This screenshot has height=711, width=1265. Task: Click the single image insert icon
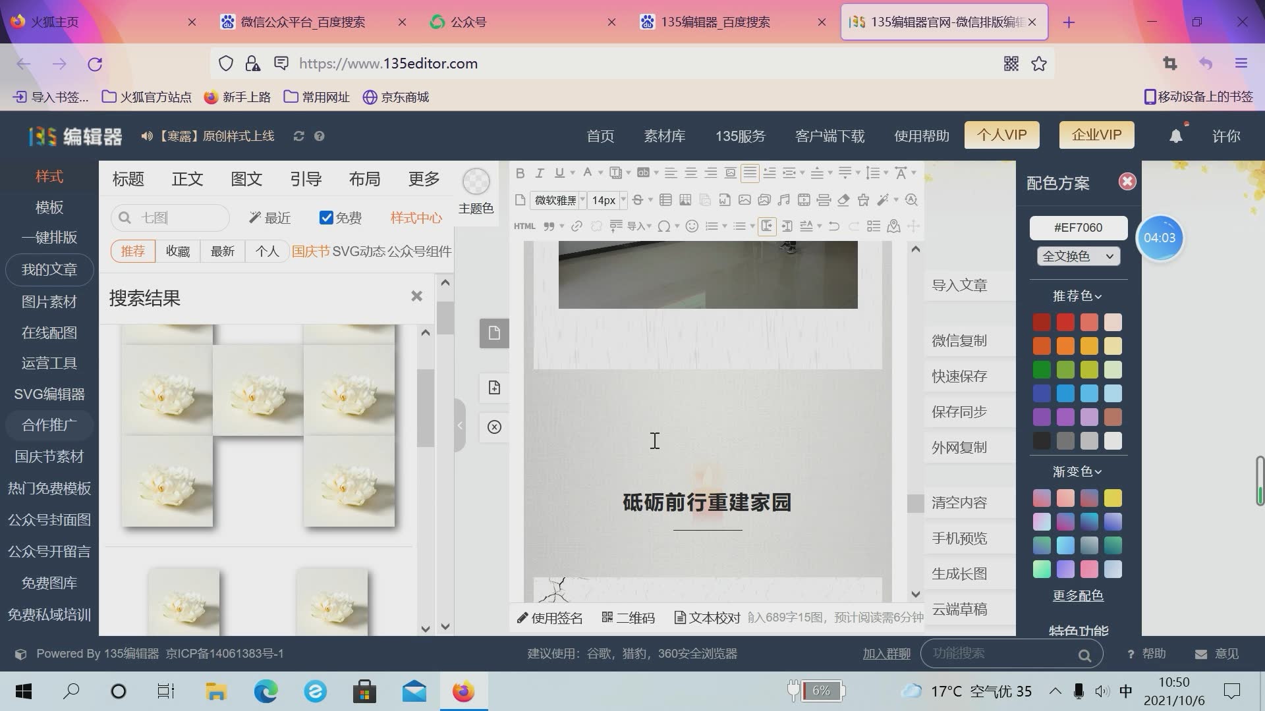(745, 200)
